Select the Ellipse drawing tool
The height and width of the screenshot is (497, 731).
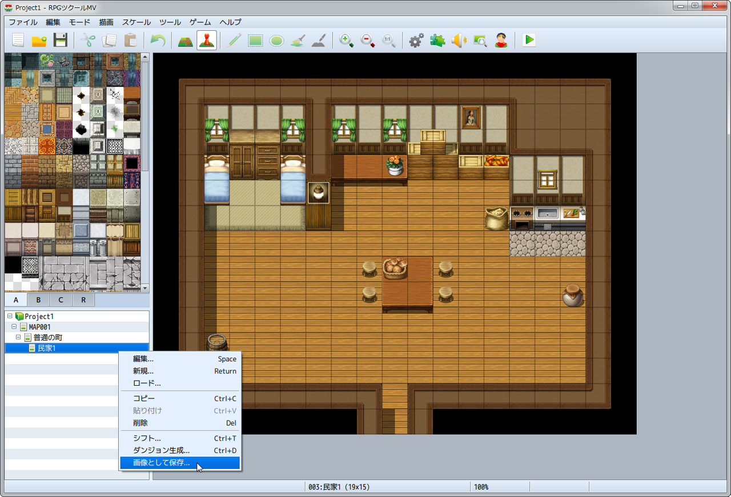coord(276,41)
